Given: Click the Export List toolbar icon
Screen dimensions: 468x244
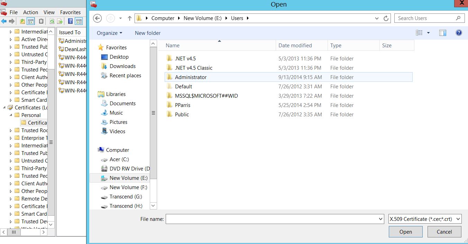Looking at the screenshot, I should click(x=60, y=21).
